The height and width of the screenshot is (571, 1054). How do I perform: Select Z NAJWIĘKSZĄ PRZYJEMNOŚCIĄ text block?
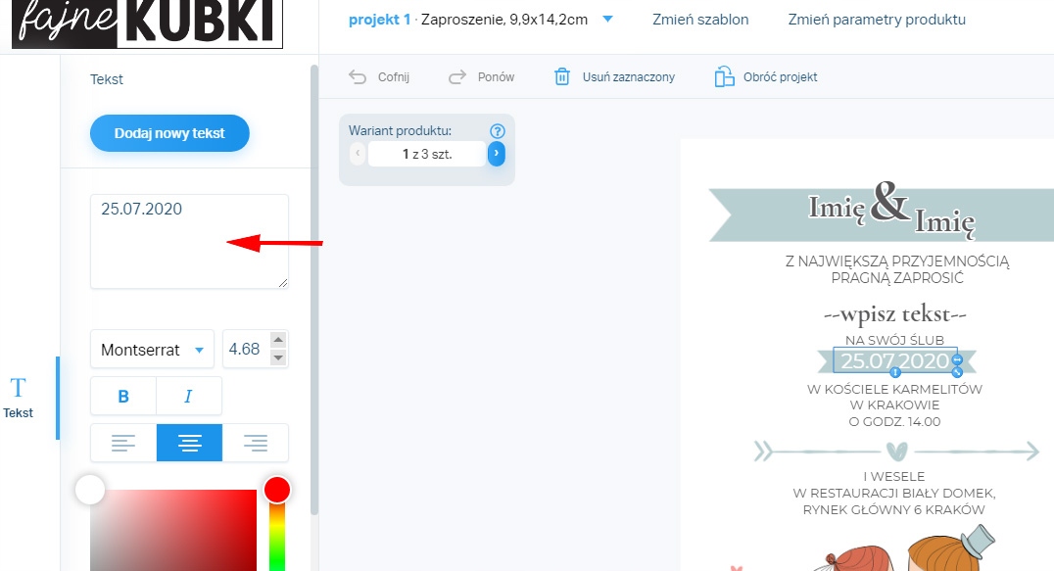(x=897, y=269)
